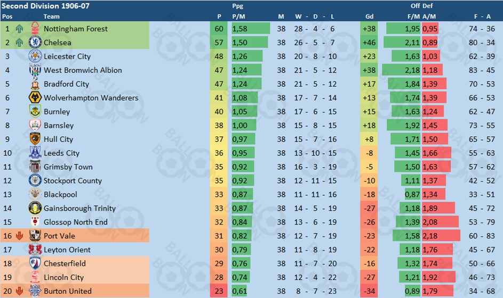Select the Burnley club crest

tap(35, 111)
